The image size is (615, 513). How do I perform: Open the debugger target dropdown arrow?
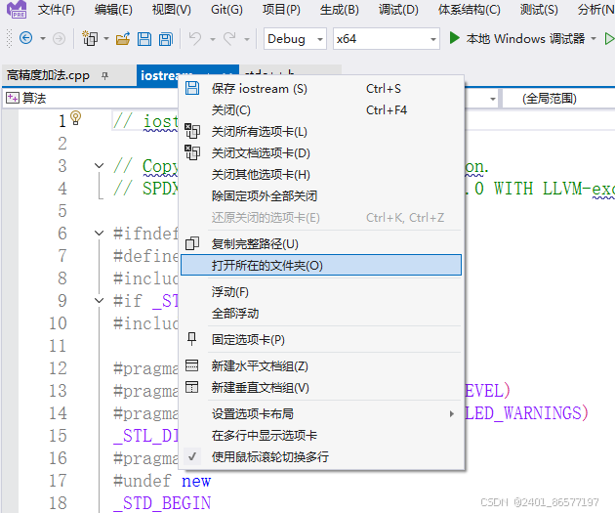pos(594,38)
